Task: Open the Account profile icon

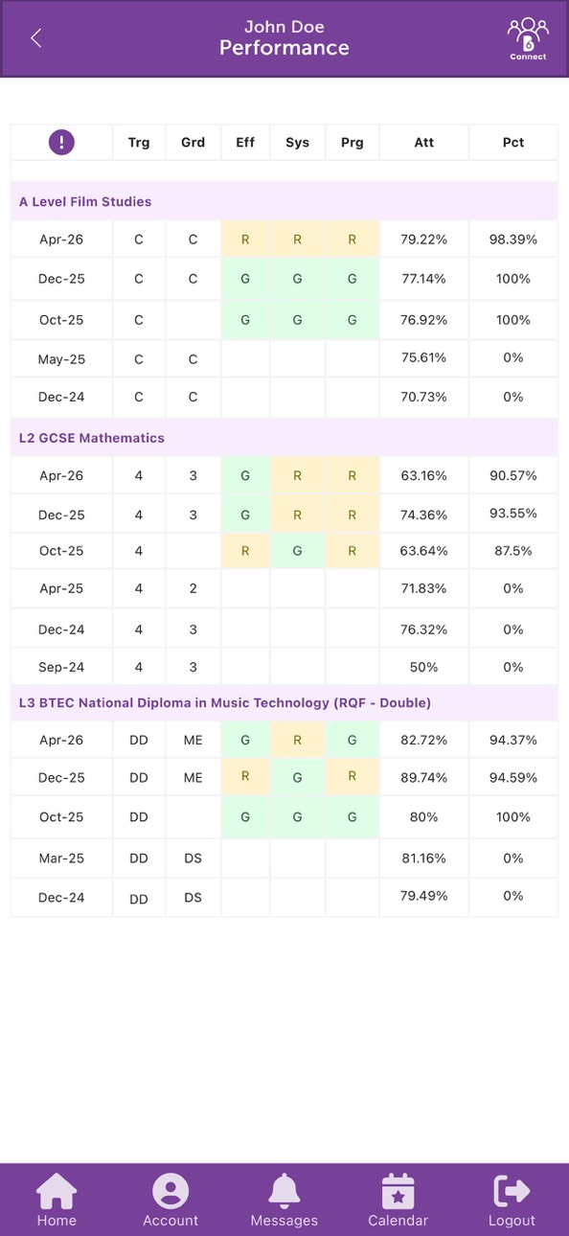Action: tap(171, 1200)
